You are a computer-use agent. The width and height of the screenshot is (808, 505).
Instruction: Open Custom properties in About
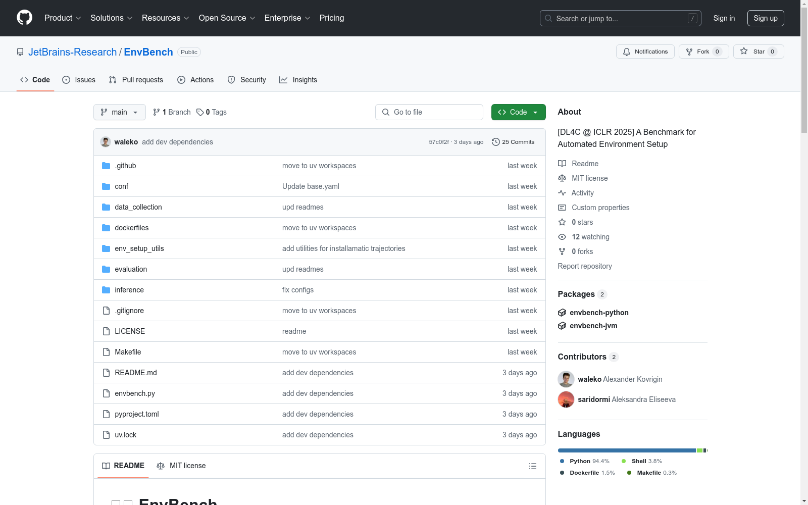594,208
